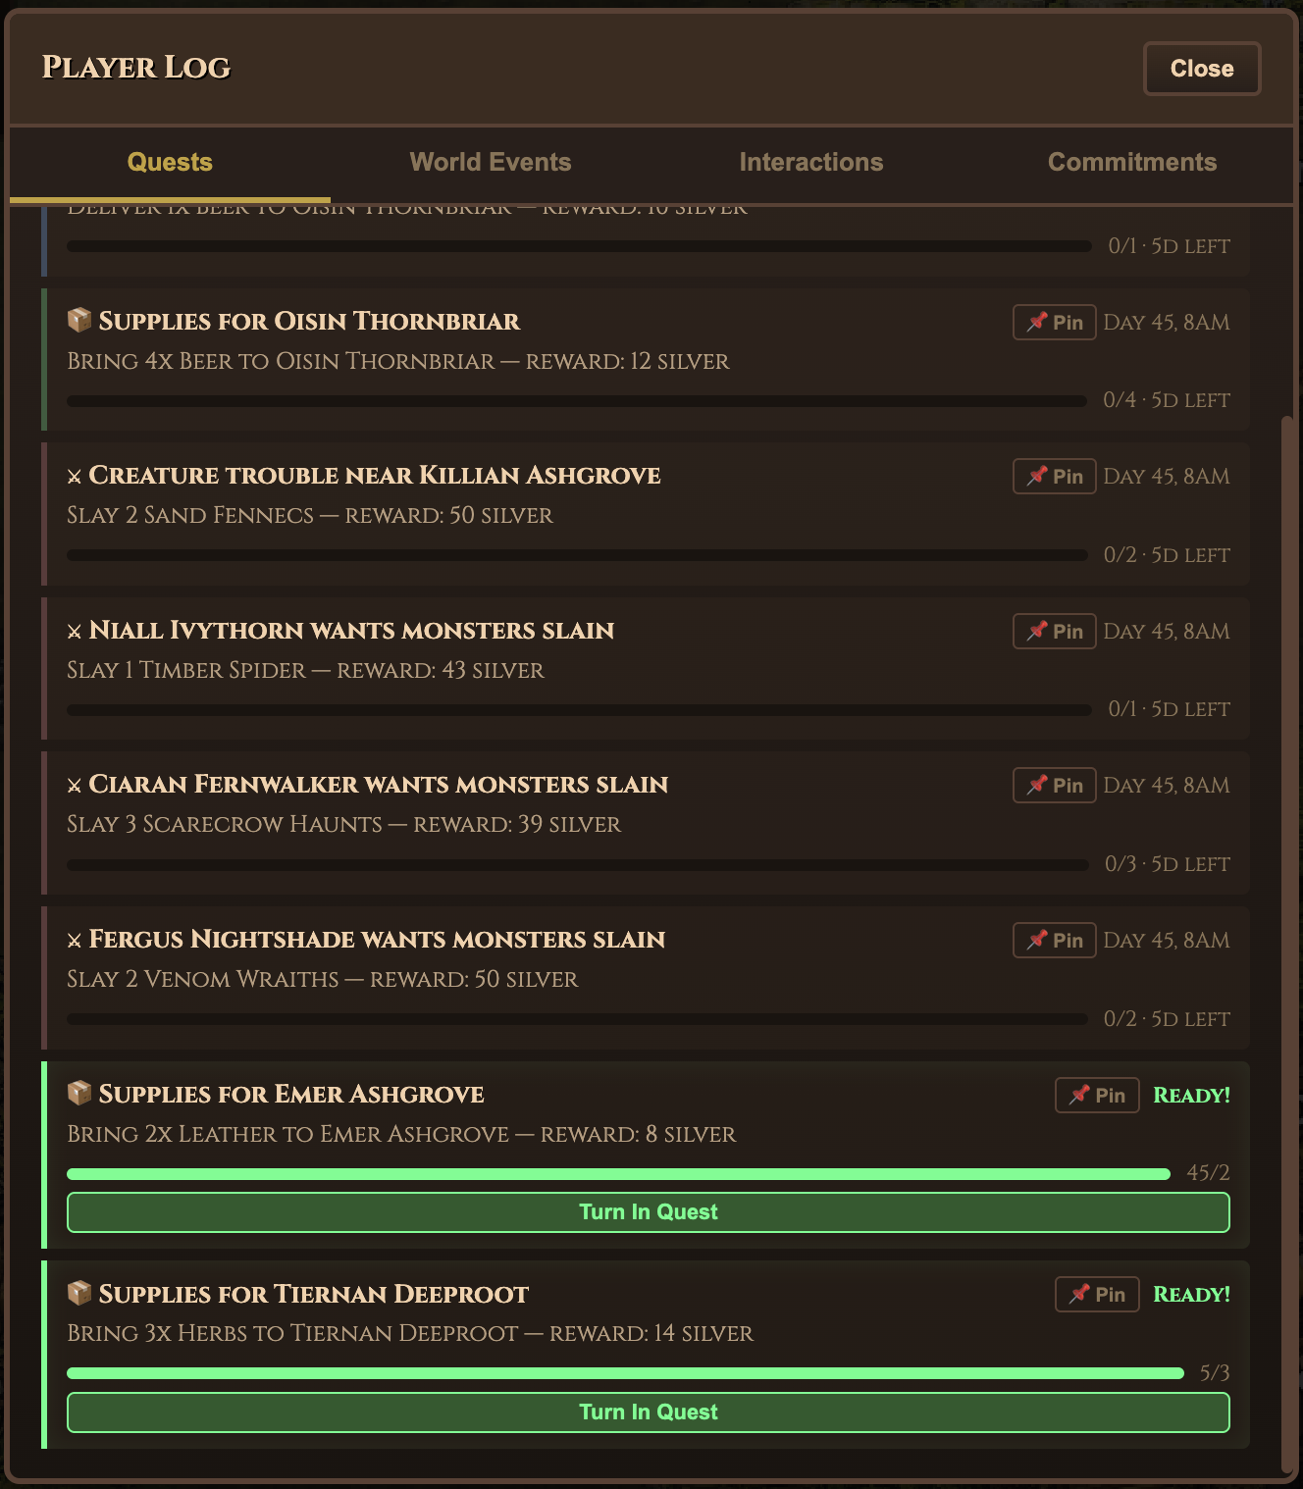Screen dimensions: 1303x1489
Task: Pin the Creature trouble near Killian Ashgrove quest
Action: pyautogui.click(x=1054, y=476)
